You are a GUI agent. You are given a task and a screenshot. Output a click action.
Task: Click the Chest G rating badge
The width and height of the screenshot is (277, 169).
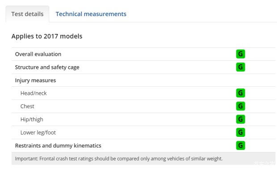pyautogui.click(x=240, y=106)
